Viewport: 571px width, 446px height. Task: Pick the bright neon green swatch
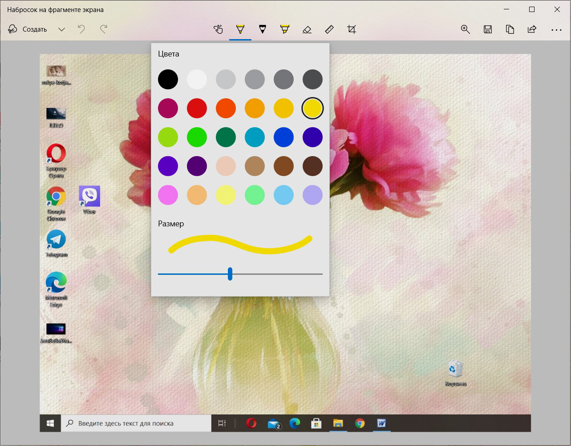(x=197, y=137)
